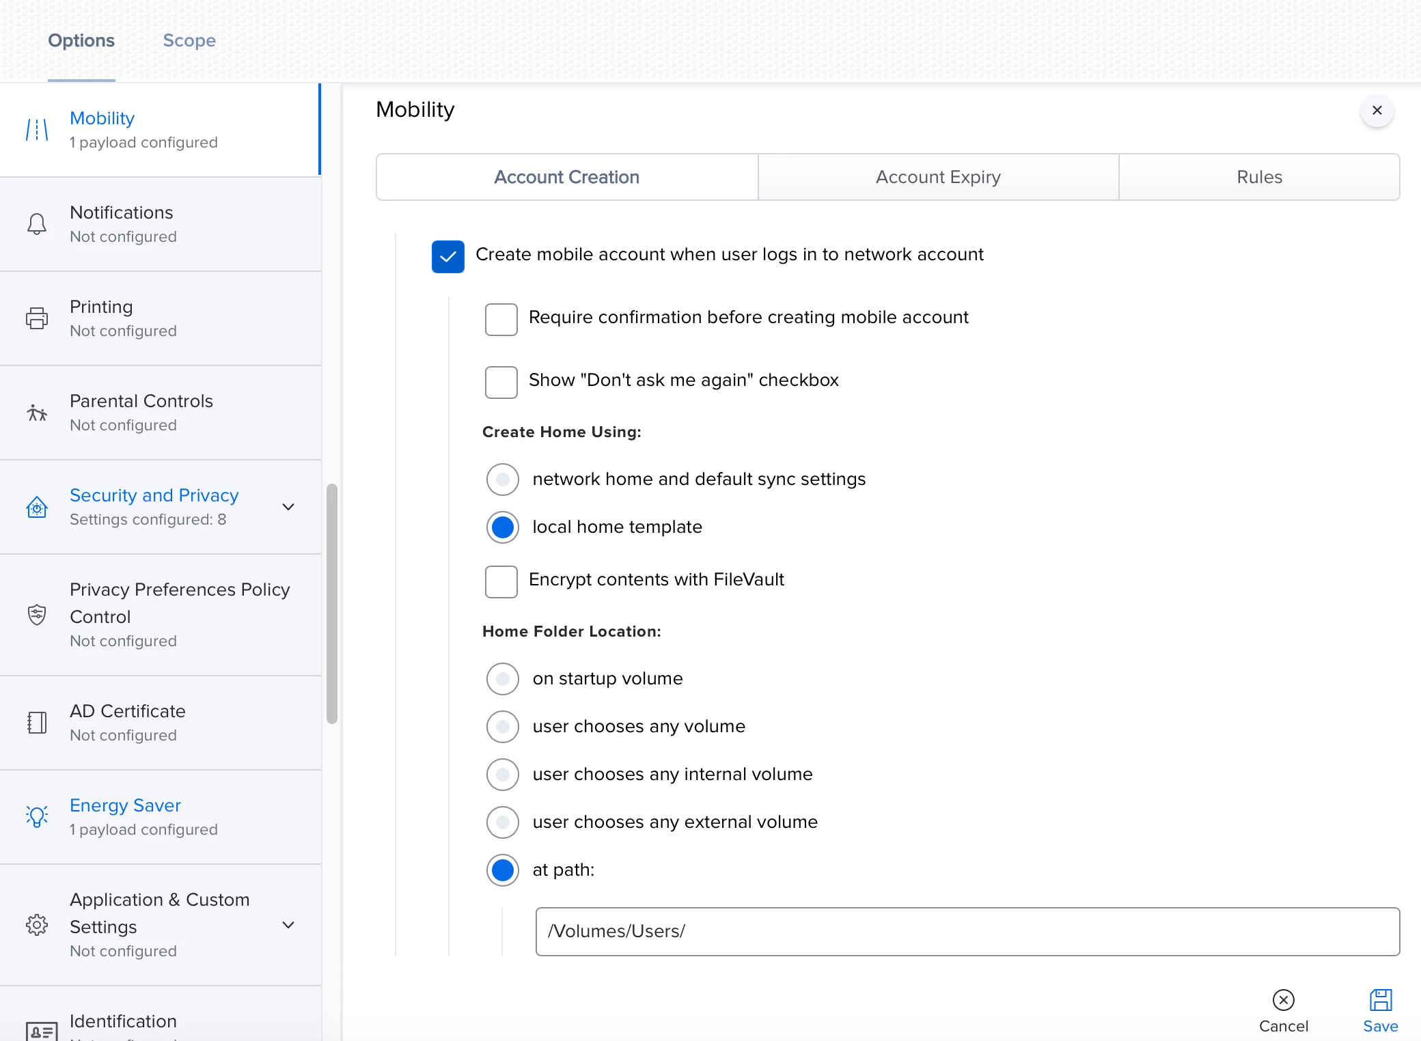The width and height of the screenshot is (1421, 1041).
Task: Open the Rules tab
Action: click(1258, 177)
